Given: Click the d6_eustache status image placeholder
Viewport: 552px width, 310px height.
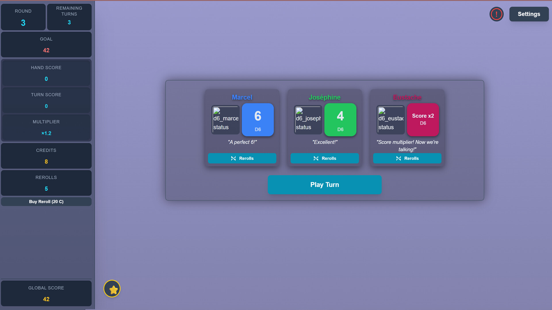Looking at the screenshot, I should [x=390, y=120].
